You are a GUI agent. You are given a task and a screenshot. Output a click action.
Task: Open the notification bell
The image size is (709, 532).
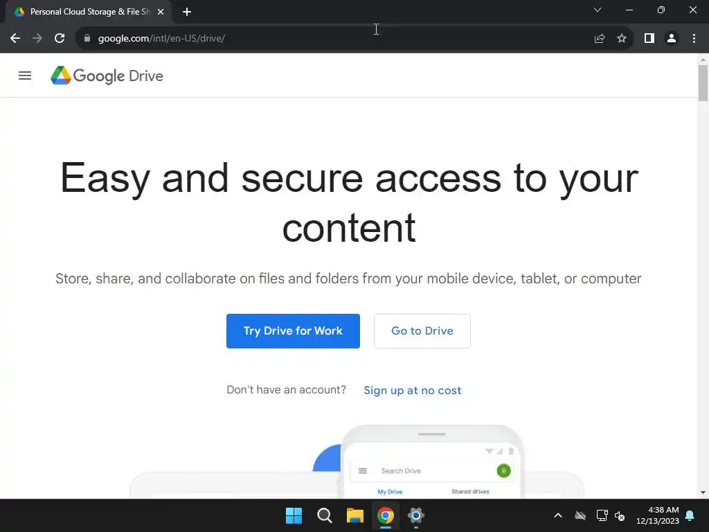tap(690, 515)
